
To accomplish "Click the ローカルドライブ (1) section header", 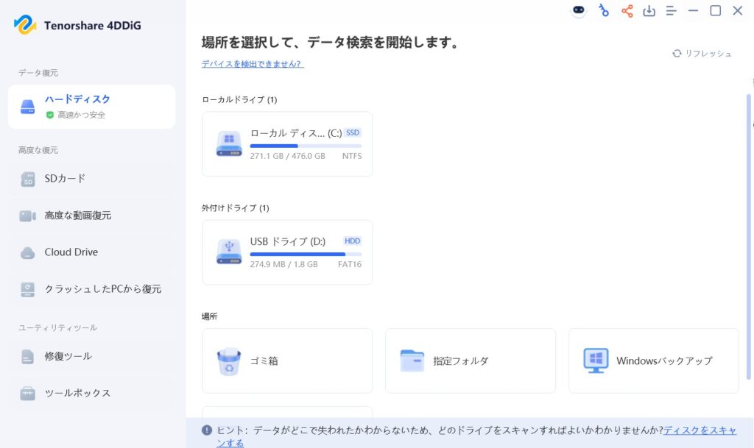I will point(239,100).
